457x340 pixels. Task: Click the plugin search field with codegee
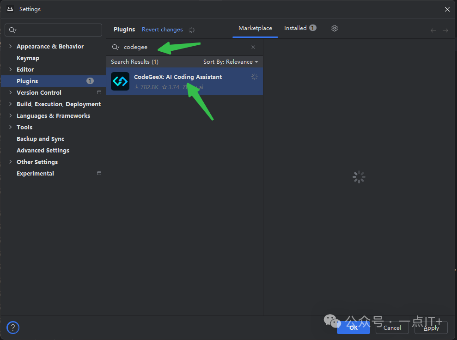184,47
